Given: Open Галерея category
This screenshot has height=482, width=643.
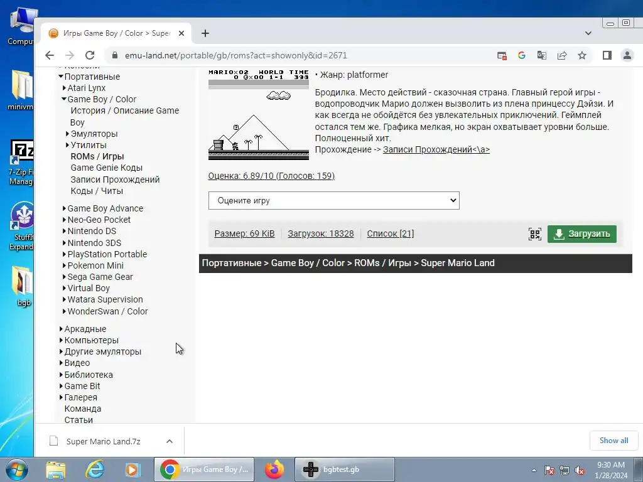Looking at the screenshot, I should click(81, 397).
